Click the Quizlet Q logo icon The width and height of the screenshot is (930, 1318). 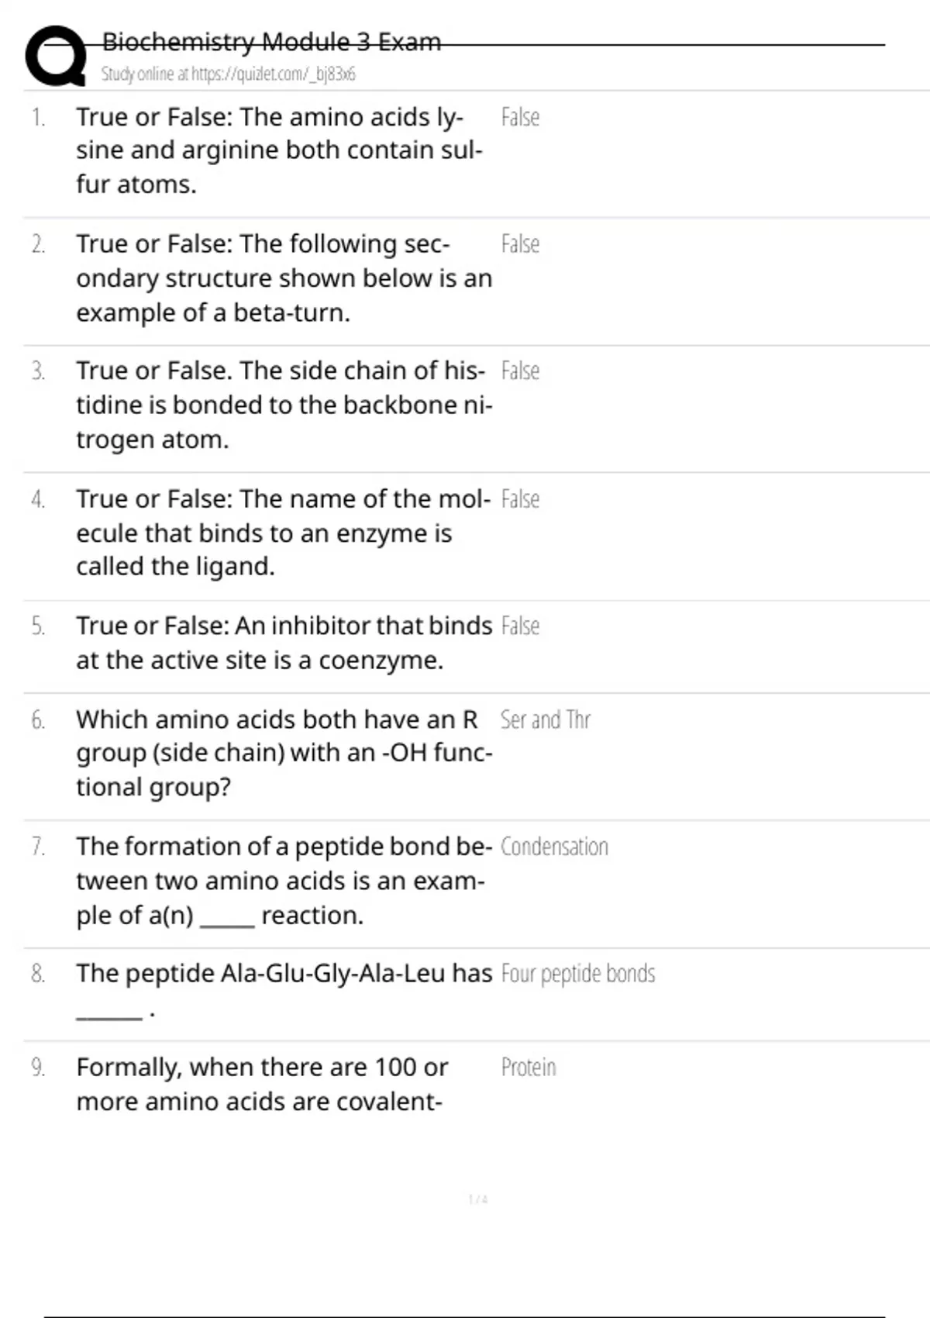click(56, 55)
